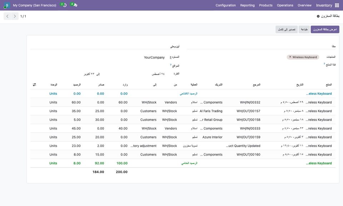343x206 pixels.
Task: Click the pager counter 1 / 1
Action: click(23, 16)
